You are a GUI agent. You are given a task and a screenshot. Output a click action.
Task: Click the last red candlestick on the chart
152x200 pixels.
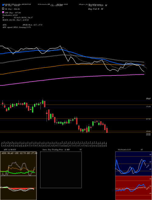107,130
